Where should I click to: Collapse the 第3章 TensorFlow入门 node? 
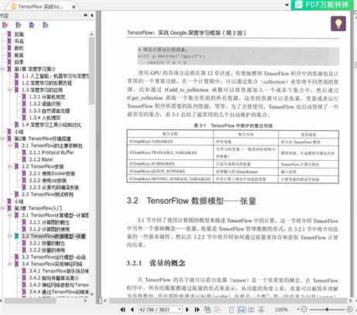click(x=3, y=208)
